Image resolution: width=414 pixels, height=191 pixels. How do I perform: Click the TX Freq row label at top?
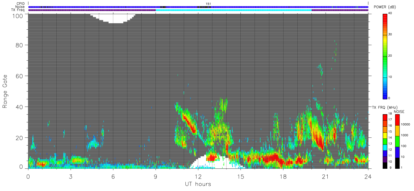[x=18, y=10]
